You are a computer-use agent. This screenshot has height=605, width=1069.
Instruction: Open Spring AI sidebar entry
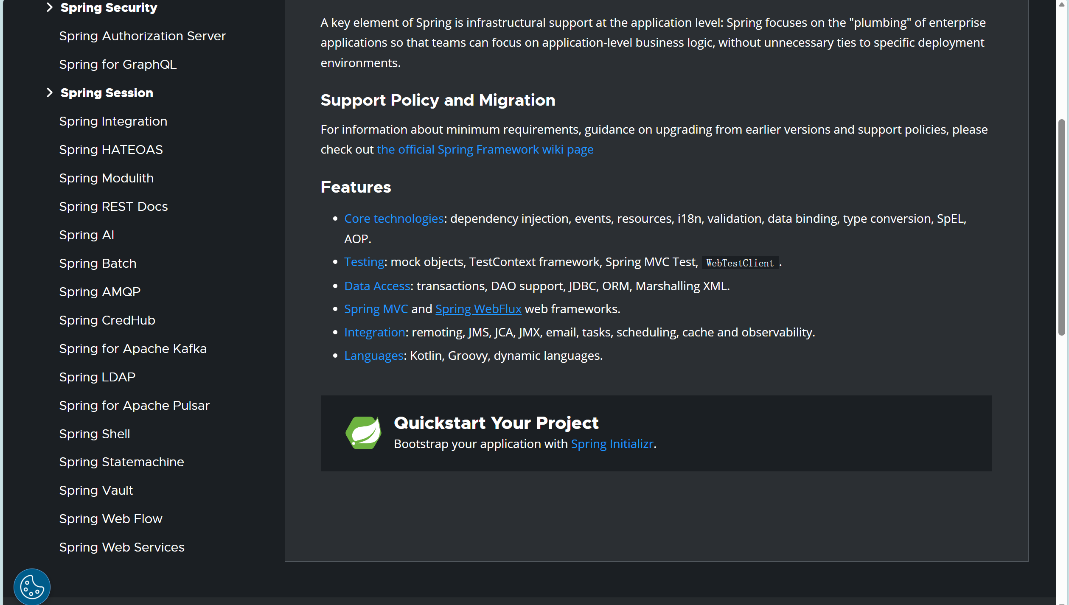(87, 235)
